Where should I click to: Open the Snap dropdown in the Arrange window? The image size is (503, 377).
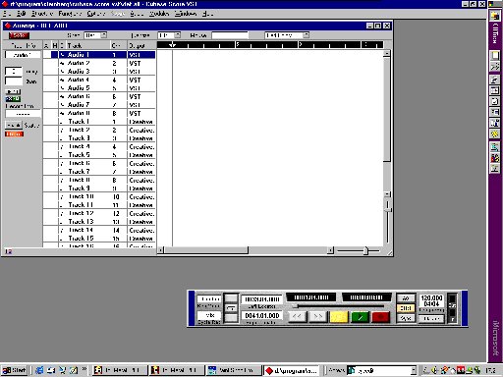pos(104,35)
